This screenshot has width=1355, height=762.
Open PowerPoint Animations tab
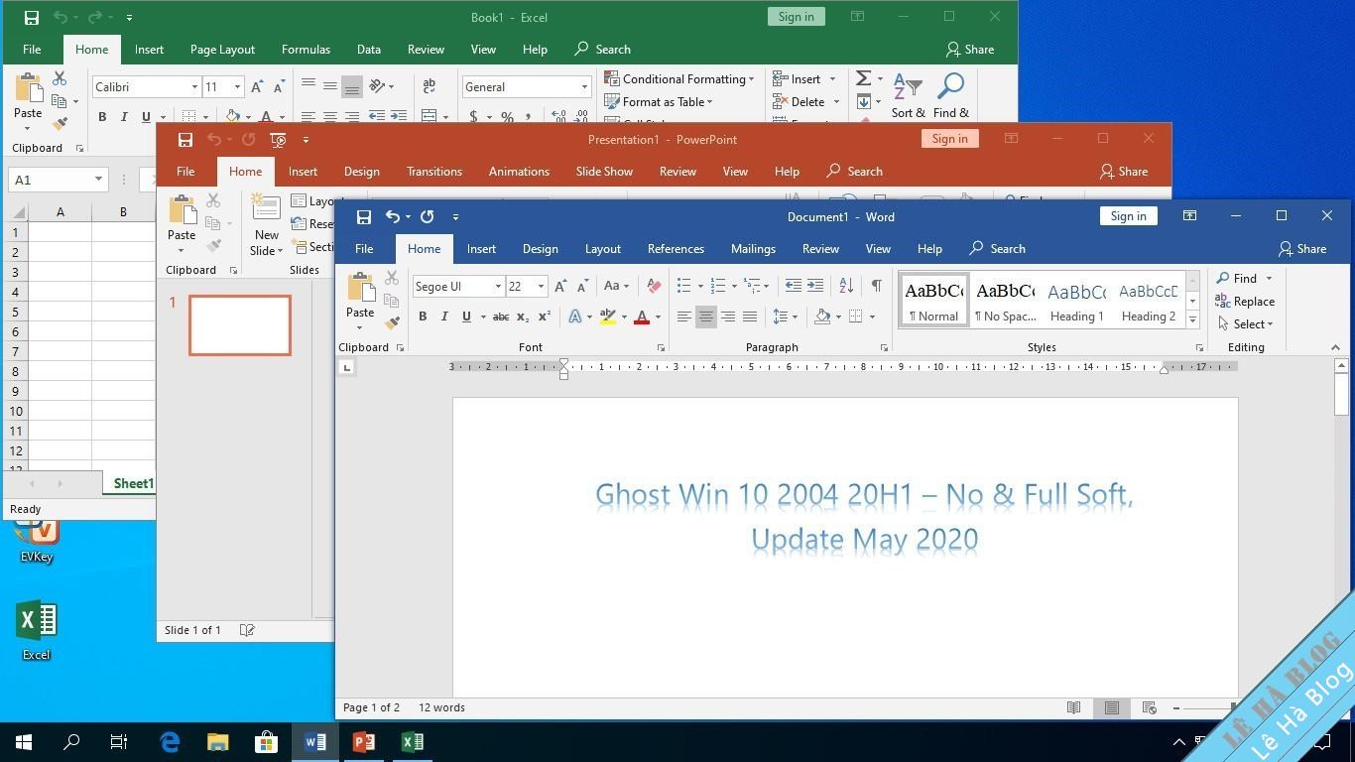[519, 172]
